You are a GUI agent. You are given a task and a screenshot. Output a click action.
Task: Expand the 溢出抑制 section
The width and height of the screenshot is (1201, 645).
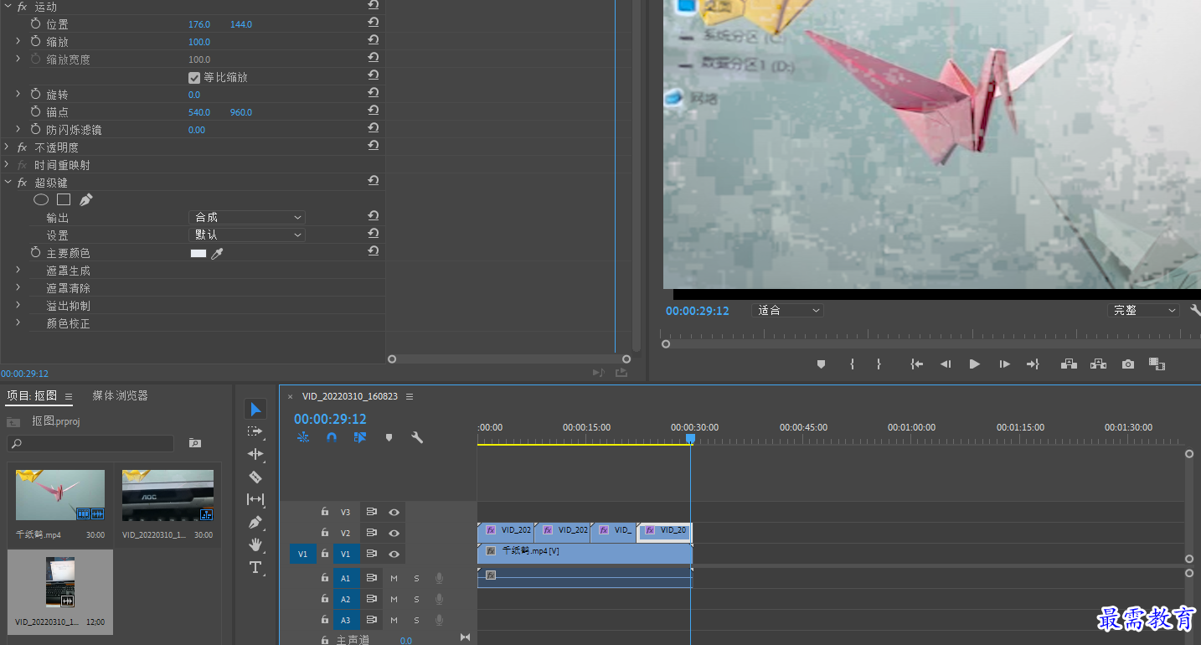point(18,305)
